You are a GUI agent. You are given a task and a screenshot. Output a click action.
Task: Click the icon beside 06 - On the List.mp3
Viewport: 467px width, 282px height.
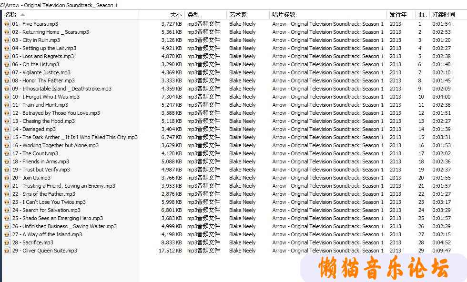7,64
